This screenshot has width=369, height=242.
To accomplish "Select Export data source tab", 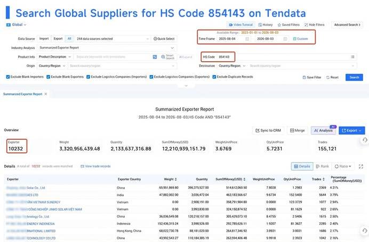I will coord(58,39).
